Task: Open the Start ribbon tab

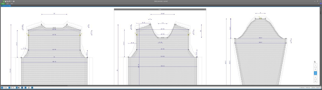Action: (8, 4)
